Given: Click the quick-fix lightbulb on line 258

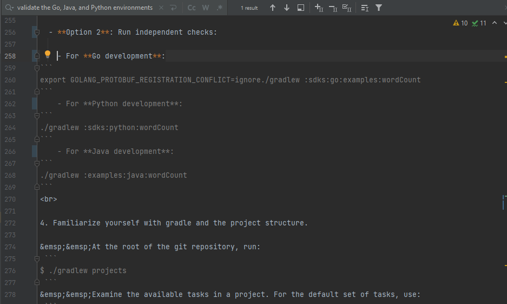Looking at the screenshot, I should (48, 54).
